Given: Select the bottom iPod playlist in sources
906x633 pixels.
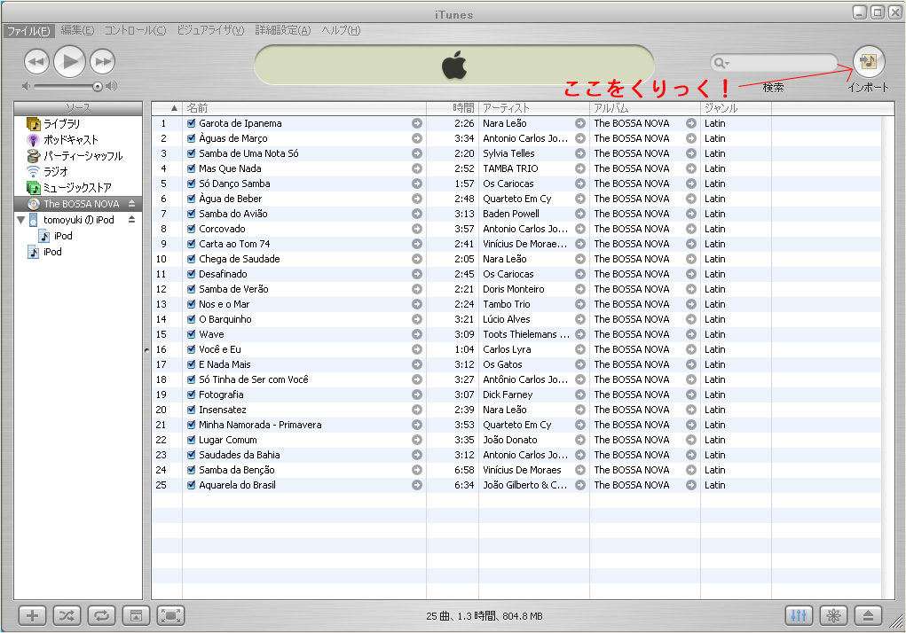Looking at the screenshot, I should click(52, 252).
